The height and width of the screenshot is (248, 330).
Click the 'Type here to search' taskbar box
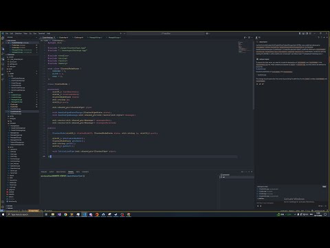(x=25, y=214)
